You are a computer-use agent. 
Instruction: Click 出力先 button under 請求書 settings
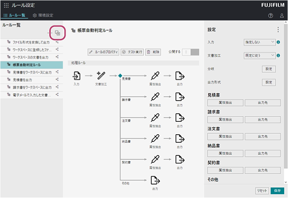pos(263,119)
